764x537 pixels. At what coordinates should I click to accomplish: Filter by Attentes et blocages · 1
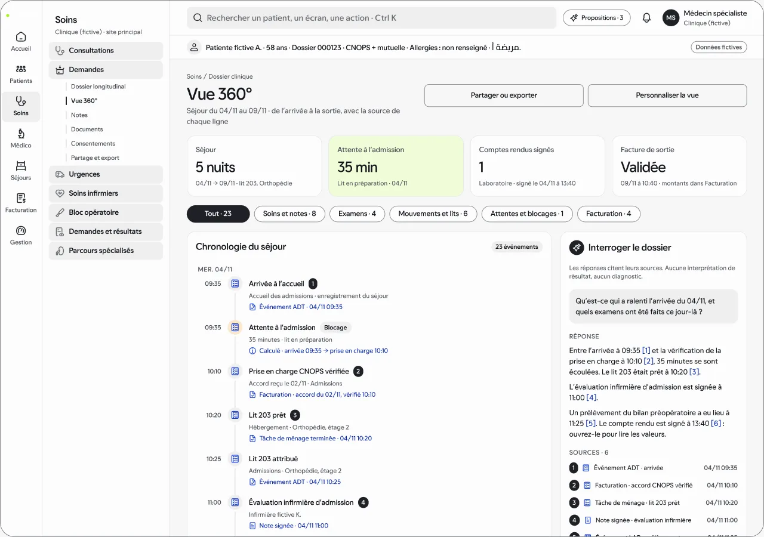point(527,214)
